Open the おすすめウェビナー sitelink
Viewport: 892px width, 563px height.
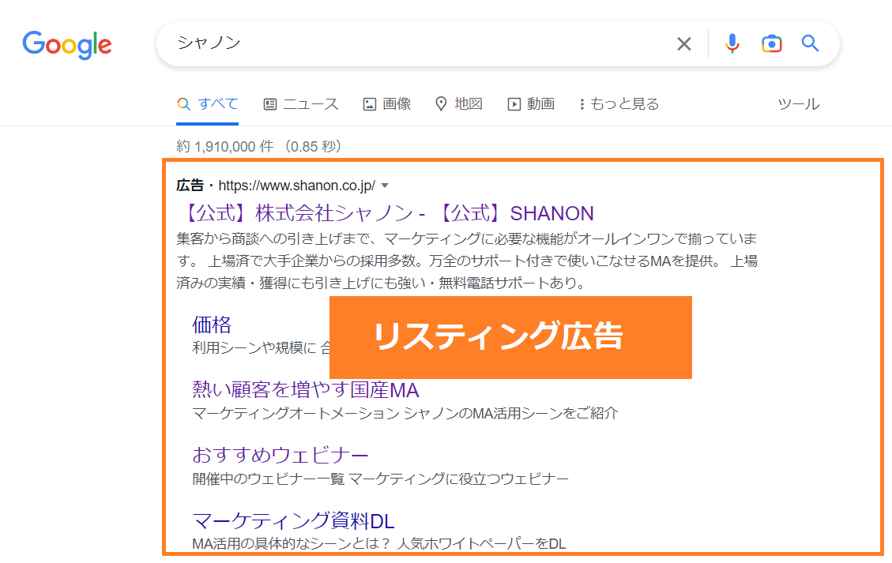(x=280, y=455)
